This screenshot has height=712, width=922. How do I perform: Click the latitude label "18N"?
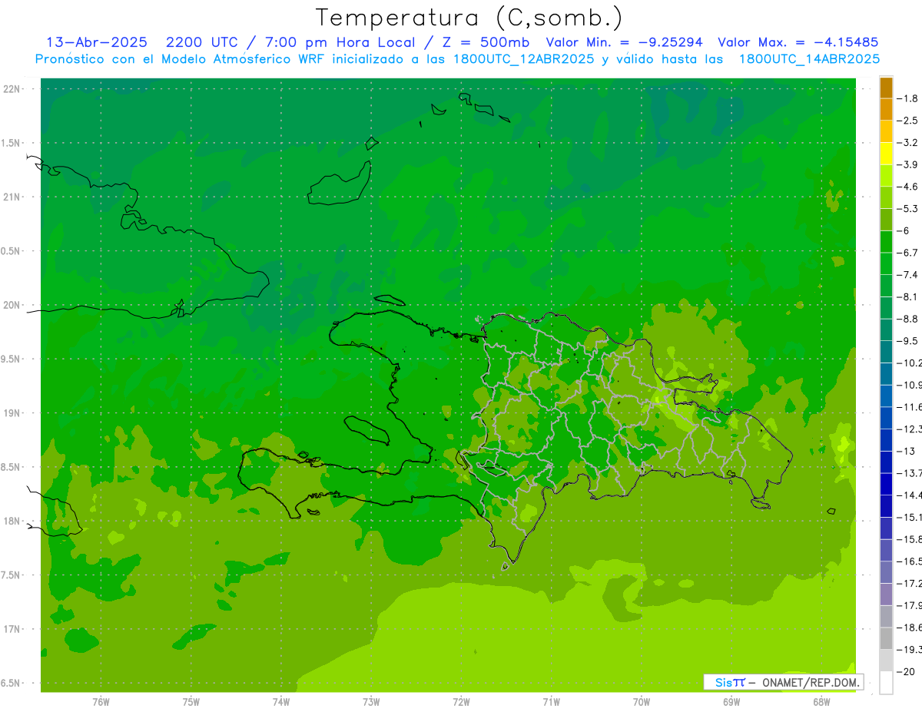click(13, 521)
